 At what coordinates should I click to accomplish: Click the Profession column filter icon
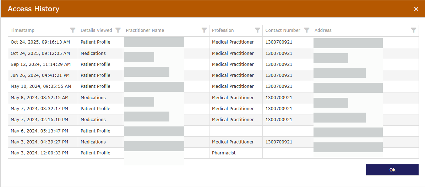tap(257, 30)
